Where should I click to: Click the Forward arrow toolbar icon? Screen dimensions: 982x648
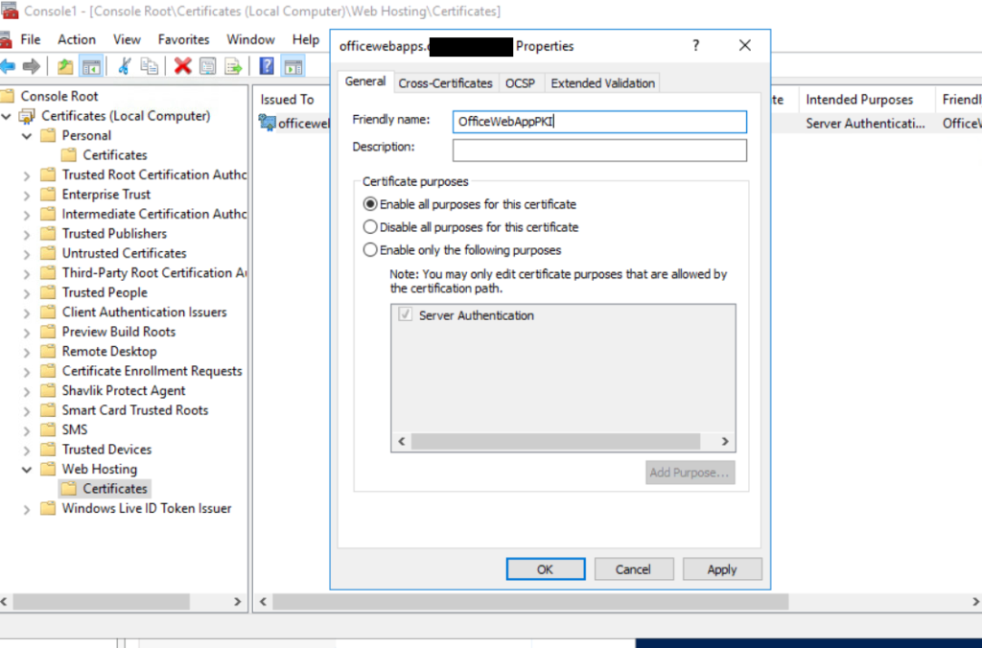click(x=32, y=66)
